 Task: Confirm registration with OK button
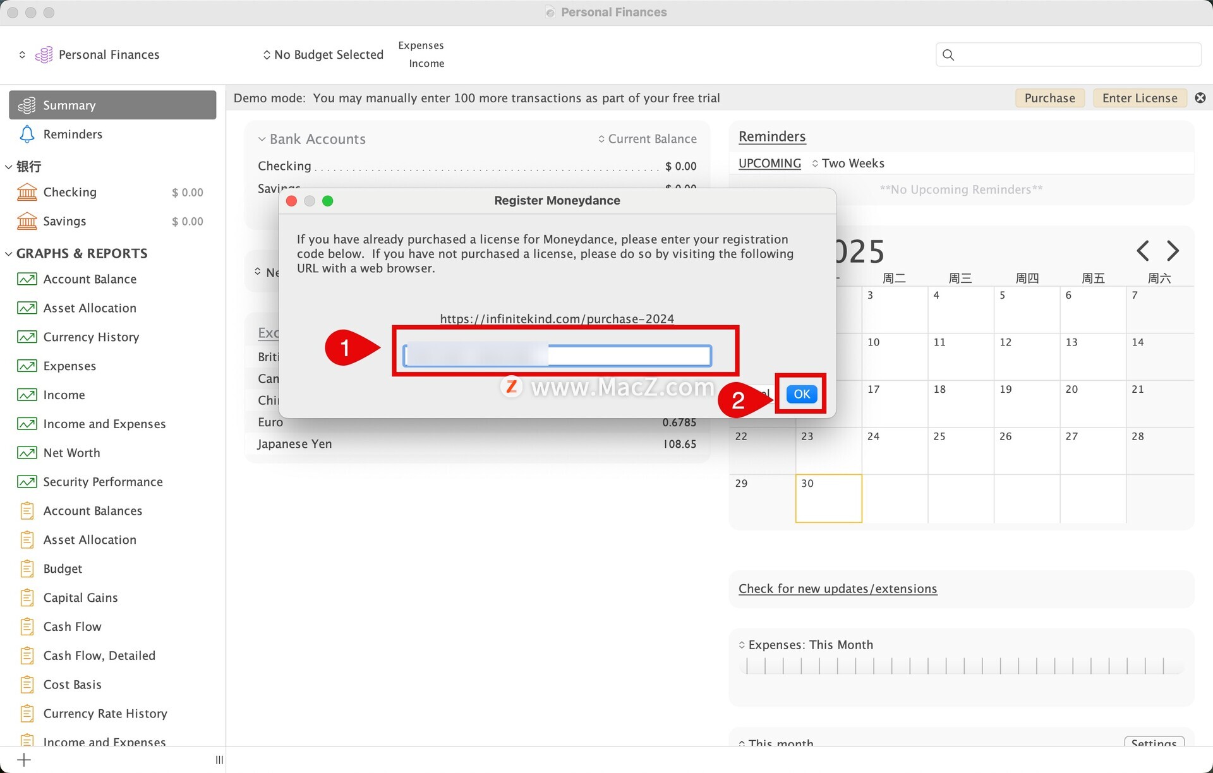pyautogui.click(x=802, y=394)
